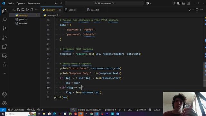Split the editor to the right

coord(197,10)
